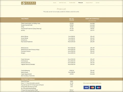Click the Root Canal Treatment entry
The image size is (123, 92).
pyautogui.click(x=27, y=42)
